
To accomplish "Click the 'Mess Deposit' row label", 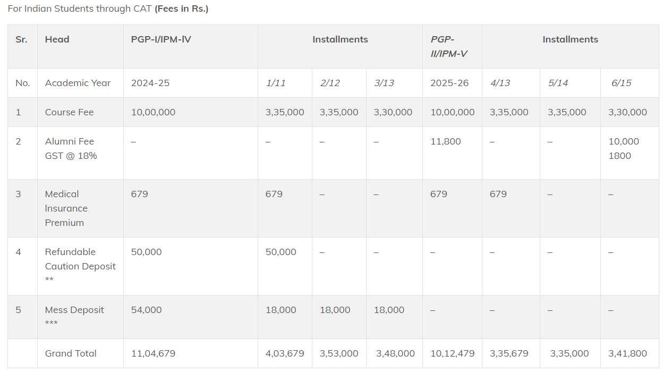I will (74, 310).
